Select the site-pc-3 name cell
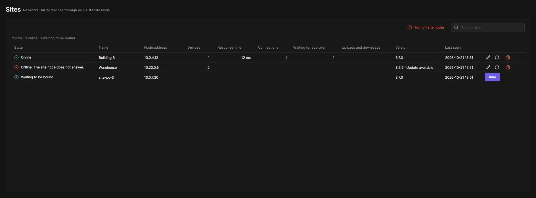This screenshot has height=198, width=536. click(x=106, y=78)
